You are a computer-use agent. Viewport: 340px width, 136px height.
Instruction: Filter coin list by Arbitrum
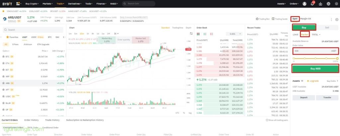tap(28, 44)
